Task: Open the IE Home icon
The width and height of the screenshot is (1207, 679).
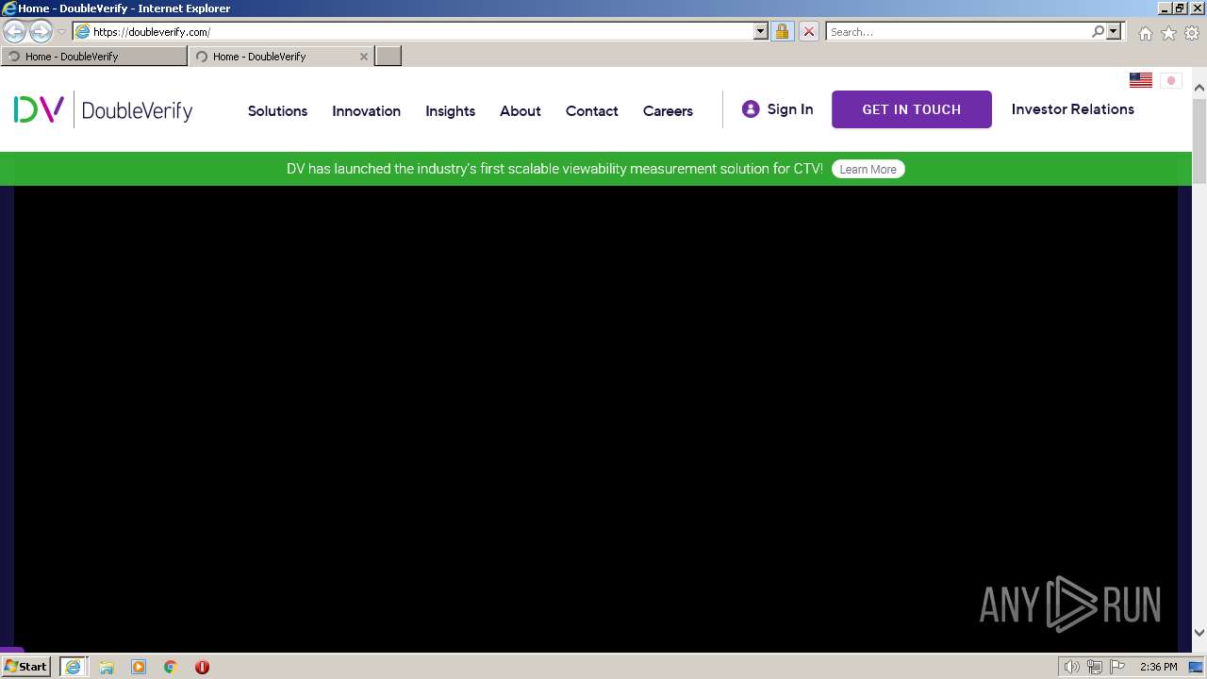Action: pyautogui.click(x=1145, y=33)
